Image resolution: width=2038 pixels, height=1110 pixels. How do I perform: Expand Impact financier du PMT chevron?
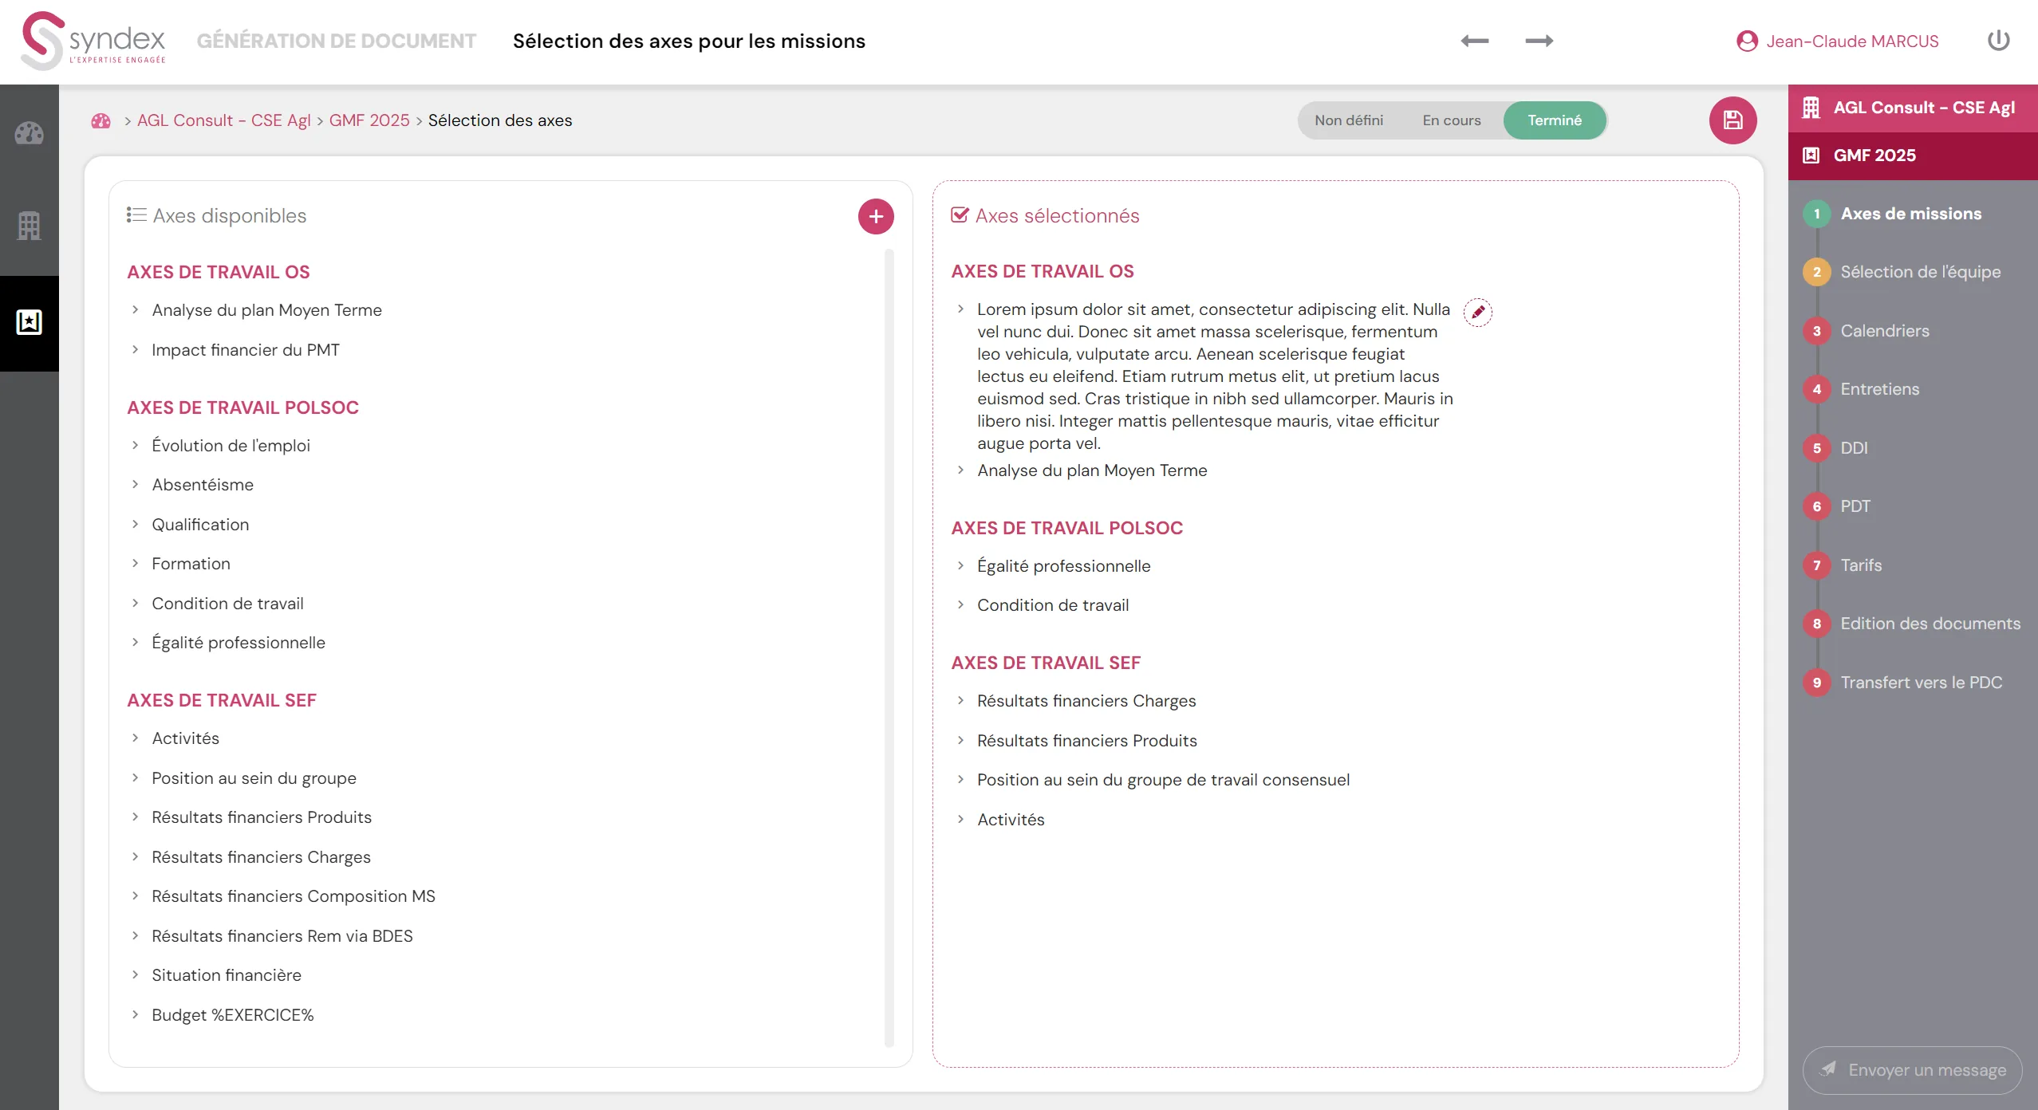[135, 349]
